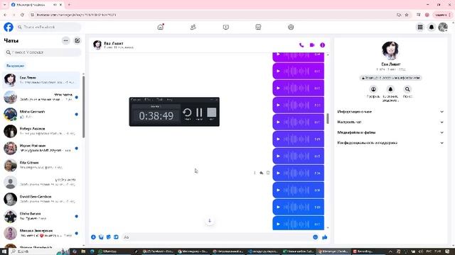This screenshot has width=455, height=255.
Task: Reply to the hovered voice message
Action: (262, 173)
